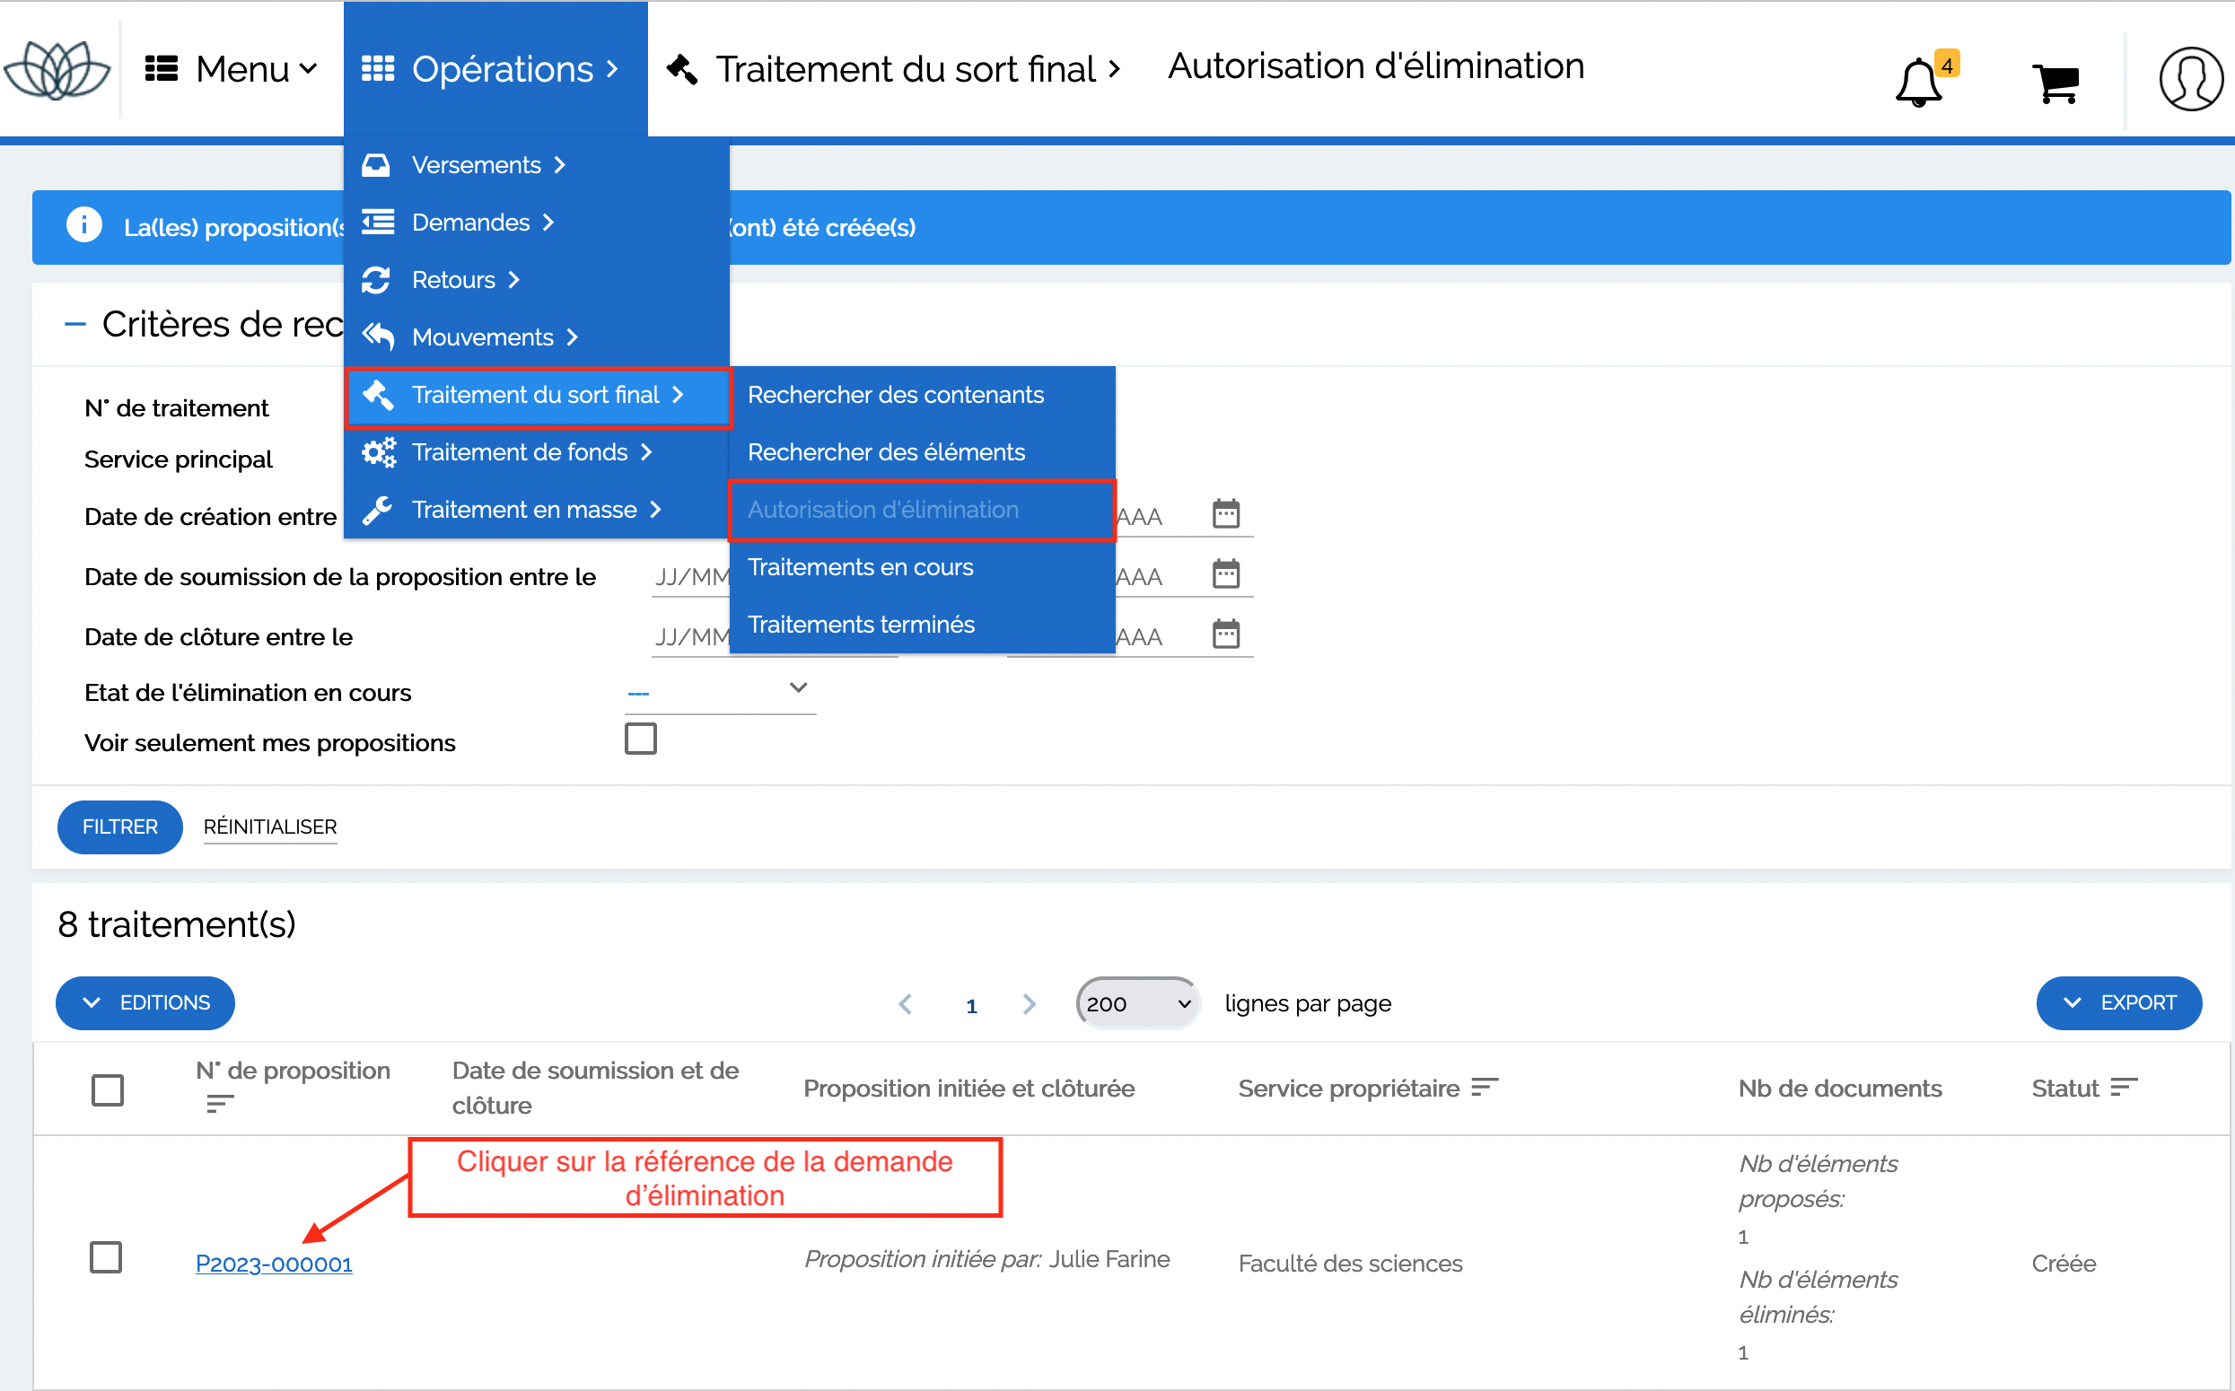This screenshot has height=1391, width=2235.
Task: Expand the EXPORT button menu
Action: [x=2118, y=1002]
